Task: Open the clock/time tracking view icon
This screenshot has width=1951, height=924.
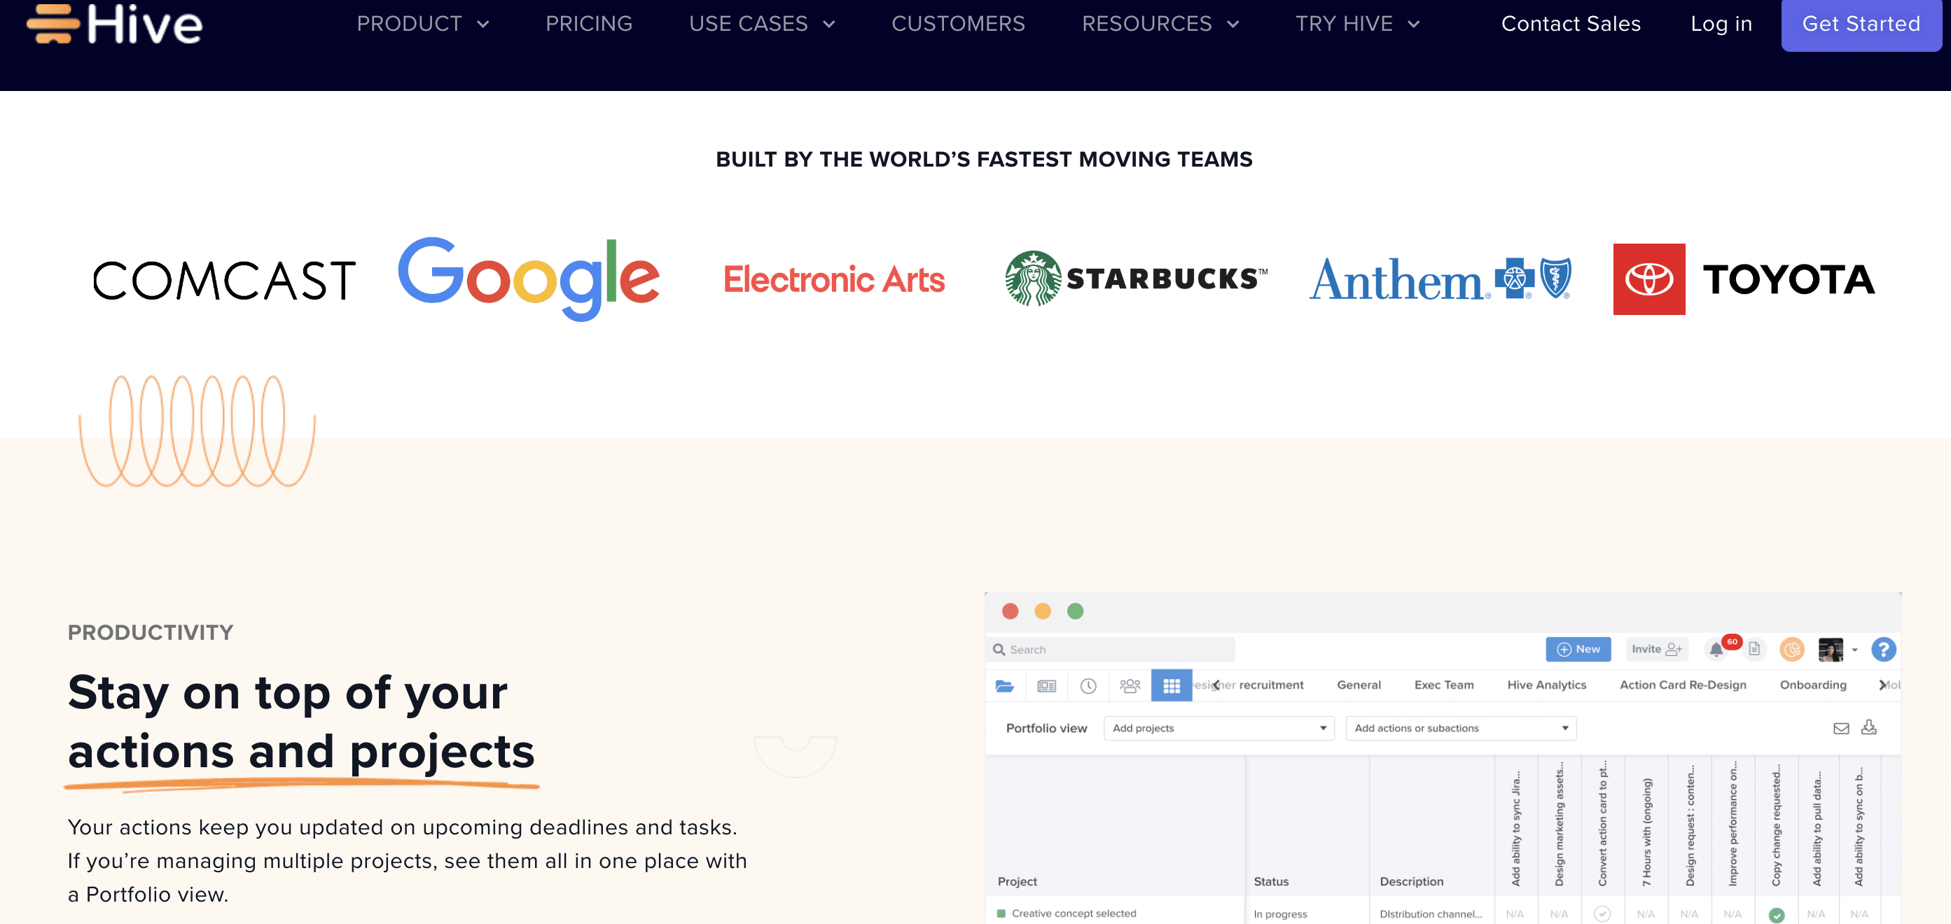Action: (1089, 685)
